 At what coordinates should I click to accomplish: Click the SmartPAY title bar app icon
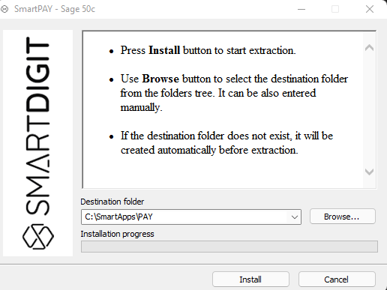(4, 9)
